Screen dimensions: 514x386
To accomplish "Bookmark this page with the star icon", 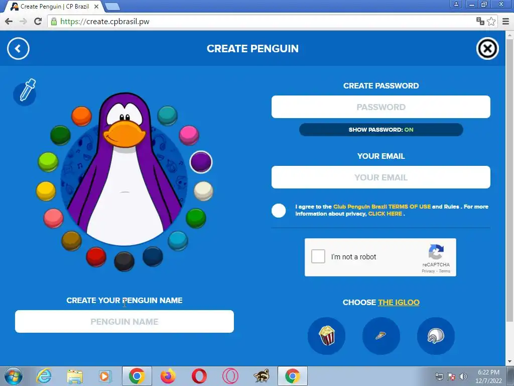I will [x=491, y=21].
